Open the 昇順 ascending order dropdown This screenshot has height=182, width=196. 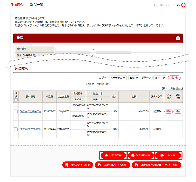134,78
